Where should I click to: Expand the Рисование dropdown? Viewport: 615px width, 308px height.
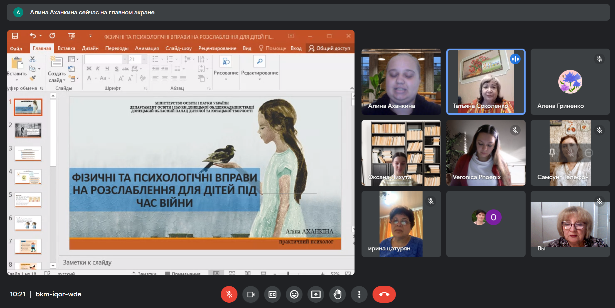point(226,79)
